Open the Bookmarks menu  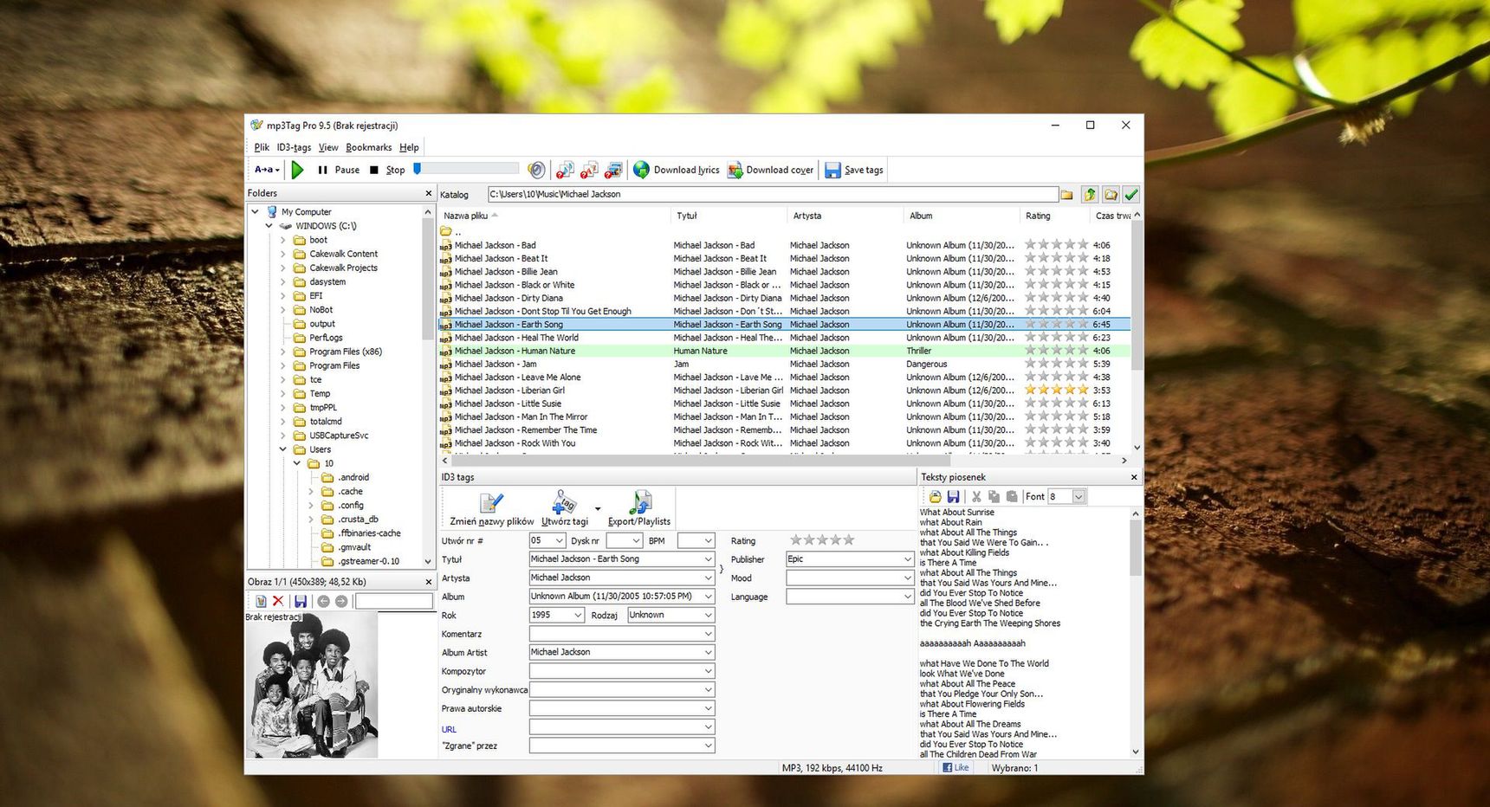tap(368, 147)
